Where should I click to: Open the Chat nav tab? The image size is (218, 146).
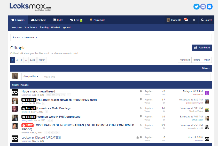tap(76, 20)
